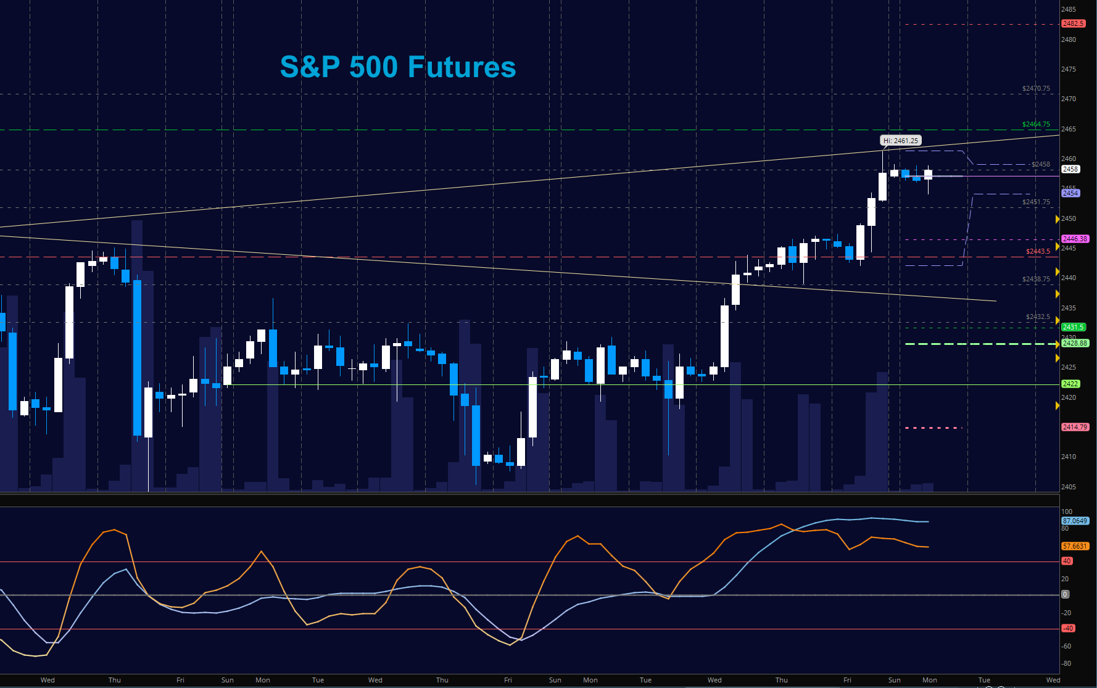The width and height of the screenshot is (1097, 688).
Task: Select the red 40 overbought level tag
Action: pos(1066,561)
